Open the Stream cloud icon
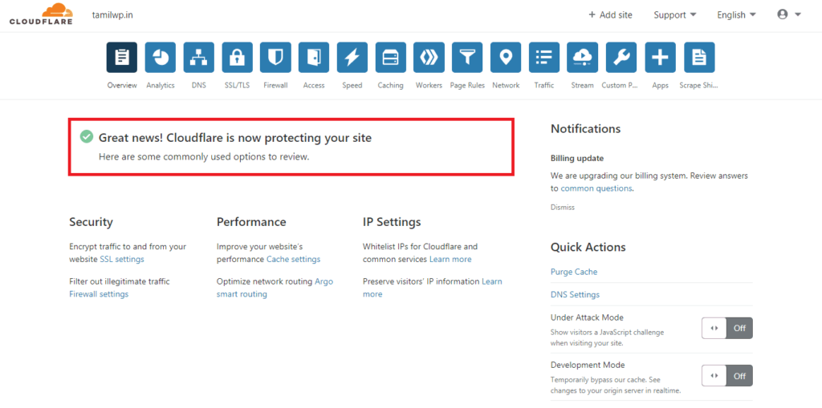Image resolution: width=822 pixels, height=408 pixels. (x=583, y=57)
